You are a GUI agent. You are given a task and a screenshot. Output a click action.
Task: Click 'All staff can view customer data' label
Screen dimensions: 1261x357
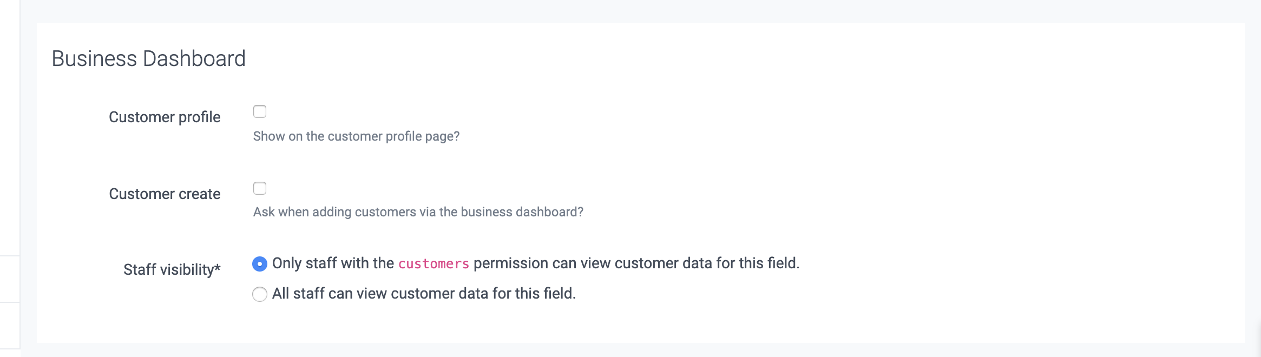pos(424,294)
